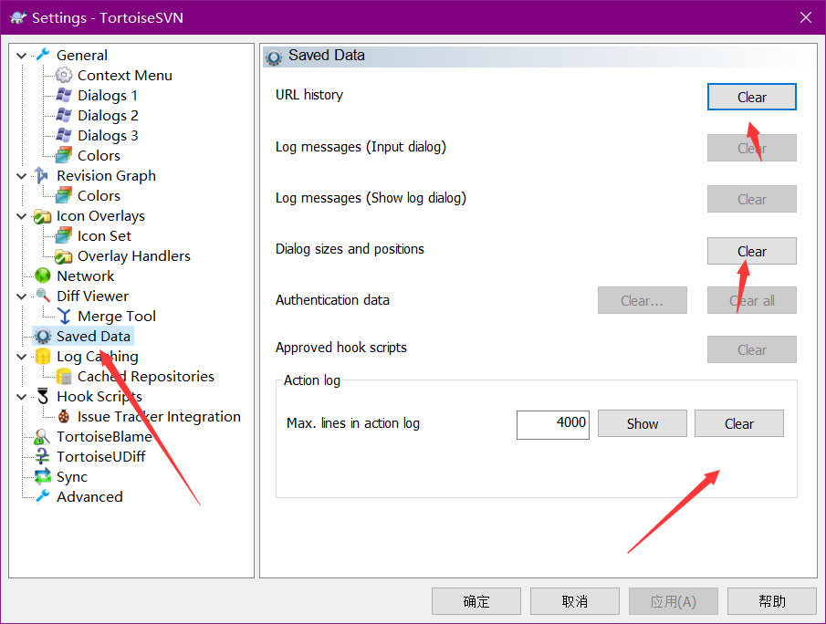Click the Dialogs 3 icon
The height and width of the screenshot is (624, 826).
(x=64, y=135)
